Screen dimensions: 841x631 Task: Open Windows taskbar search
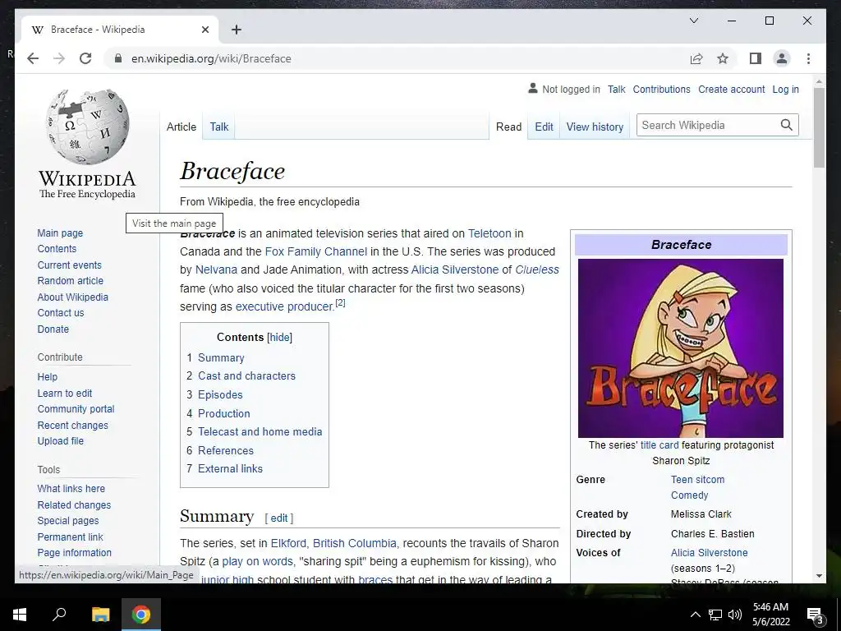[x=59, y=615]
